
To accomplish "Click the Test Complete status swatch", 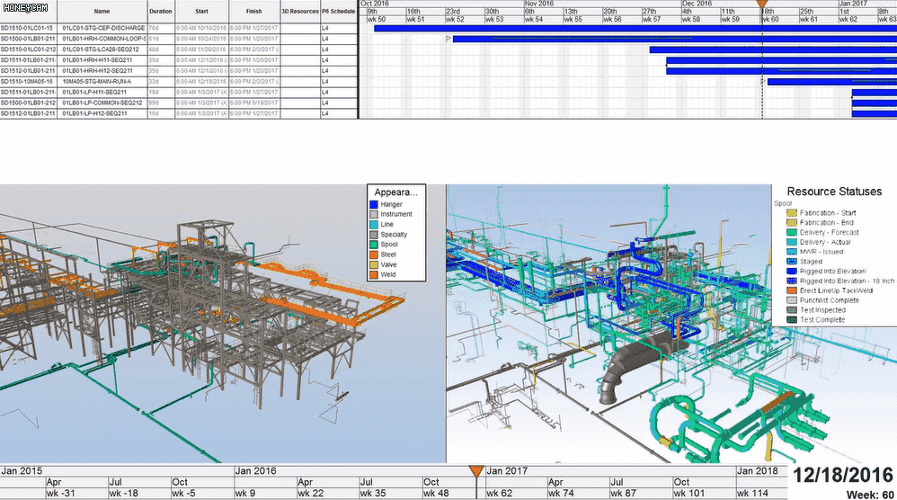I will point(792,320).
